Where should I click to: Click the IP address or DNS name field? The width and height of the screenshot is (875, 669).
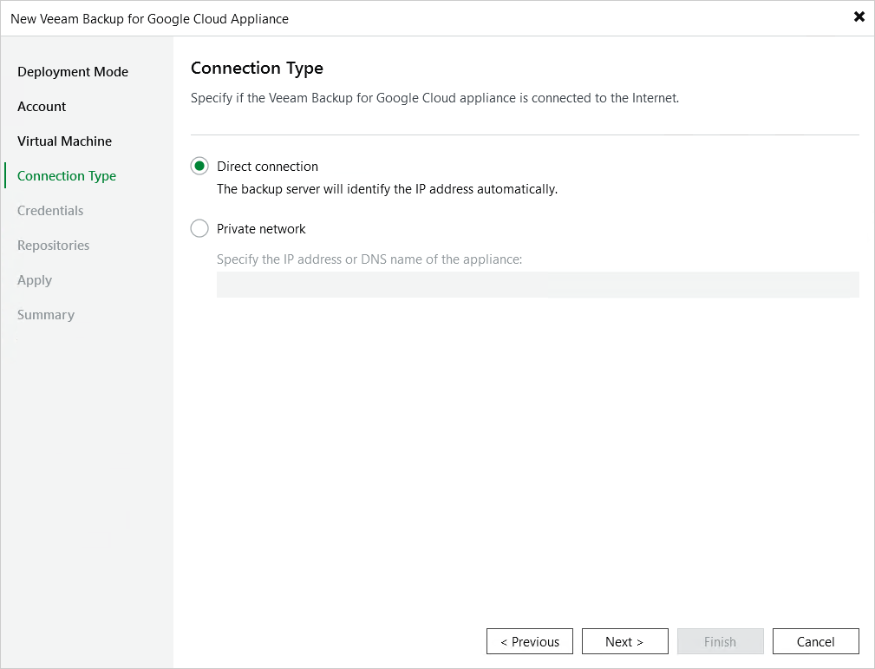(x=538, y=285)
